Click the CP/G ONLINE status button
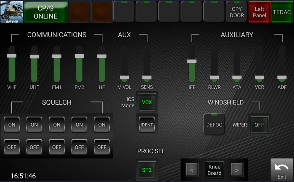Viewport: 294px width, 182px height. (x=46, y=12)
